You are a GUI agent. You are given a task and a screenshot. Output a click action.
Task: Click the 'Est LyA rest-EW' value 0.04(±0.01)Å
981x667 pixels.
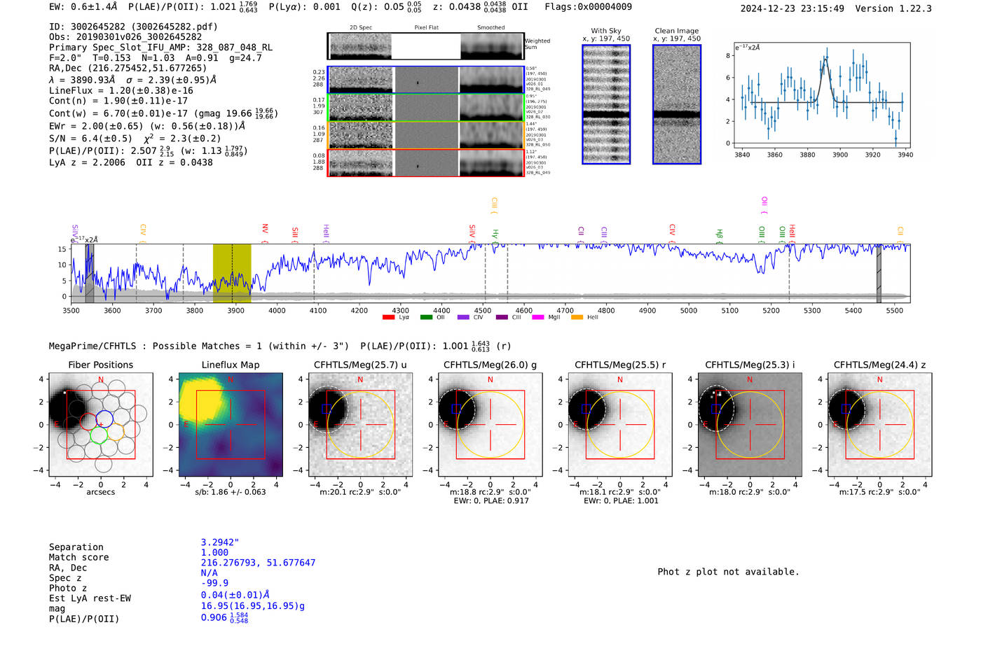[x=235, y=595]
